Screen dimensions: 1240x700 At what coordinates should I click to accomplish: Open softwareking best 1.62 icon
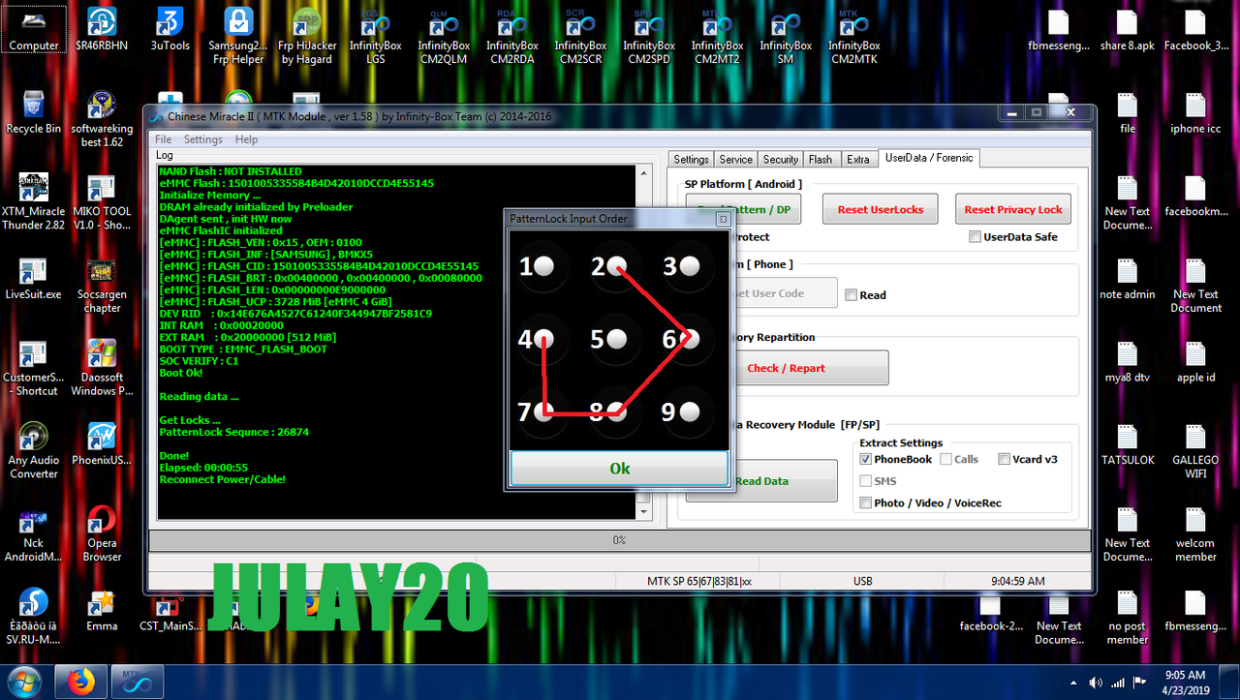coord(102,118)
